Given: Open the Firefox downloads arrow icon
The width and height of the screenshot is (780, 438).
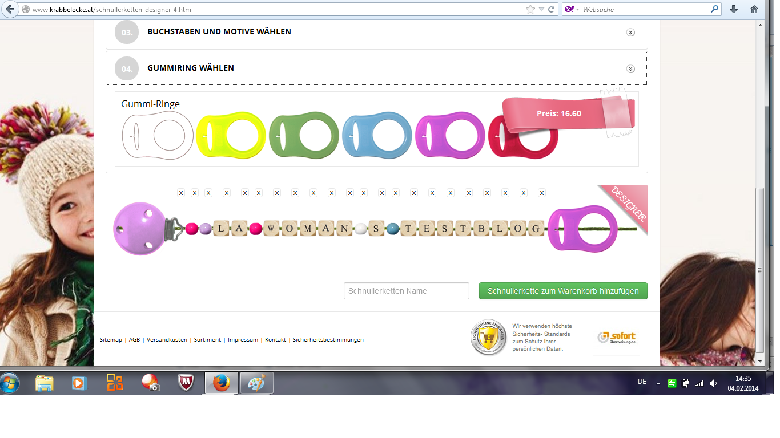Looking at the screenshot, I should 734,9.
